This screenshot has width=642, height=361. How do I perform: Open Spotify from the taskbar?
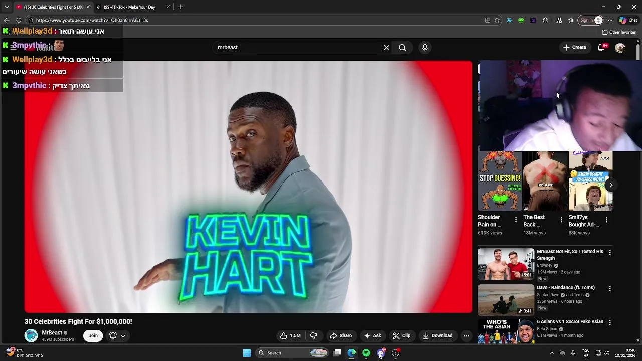coord(366,353)
